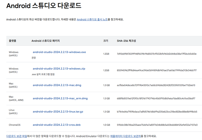Click the SHA-256 체크섬 column header
The width and height of the screenshot is (202, 140).
click(x=126, y=41)
